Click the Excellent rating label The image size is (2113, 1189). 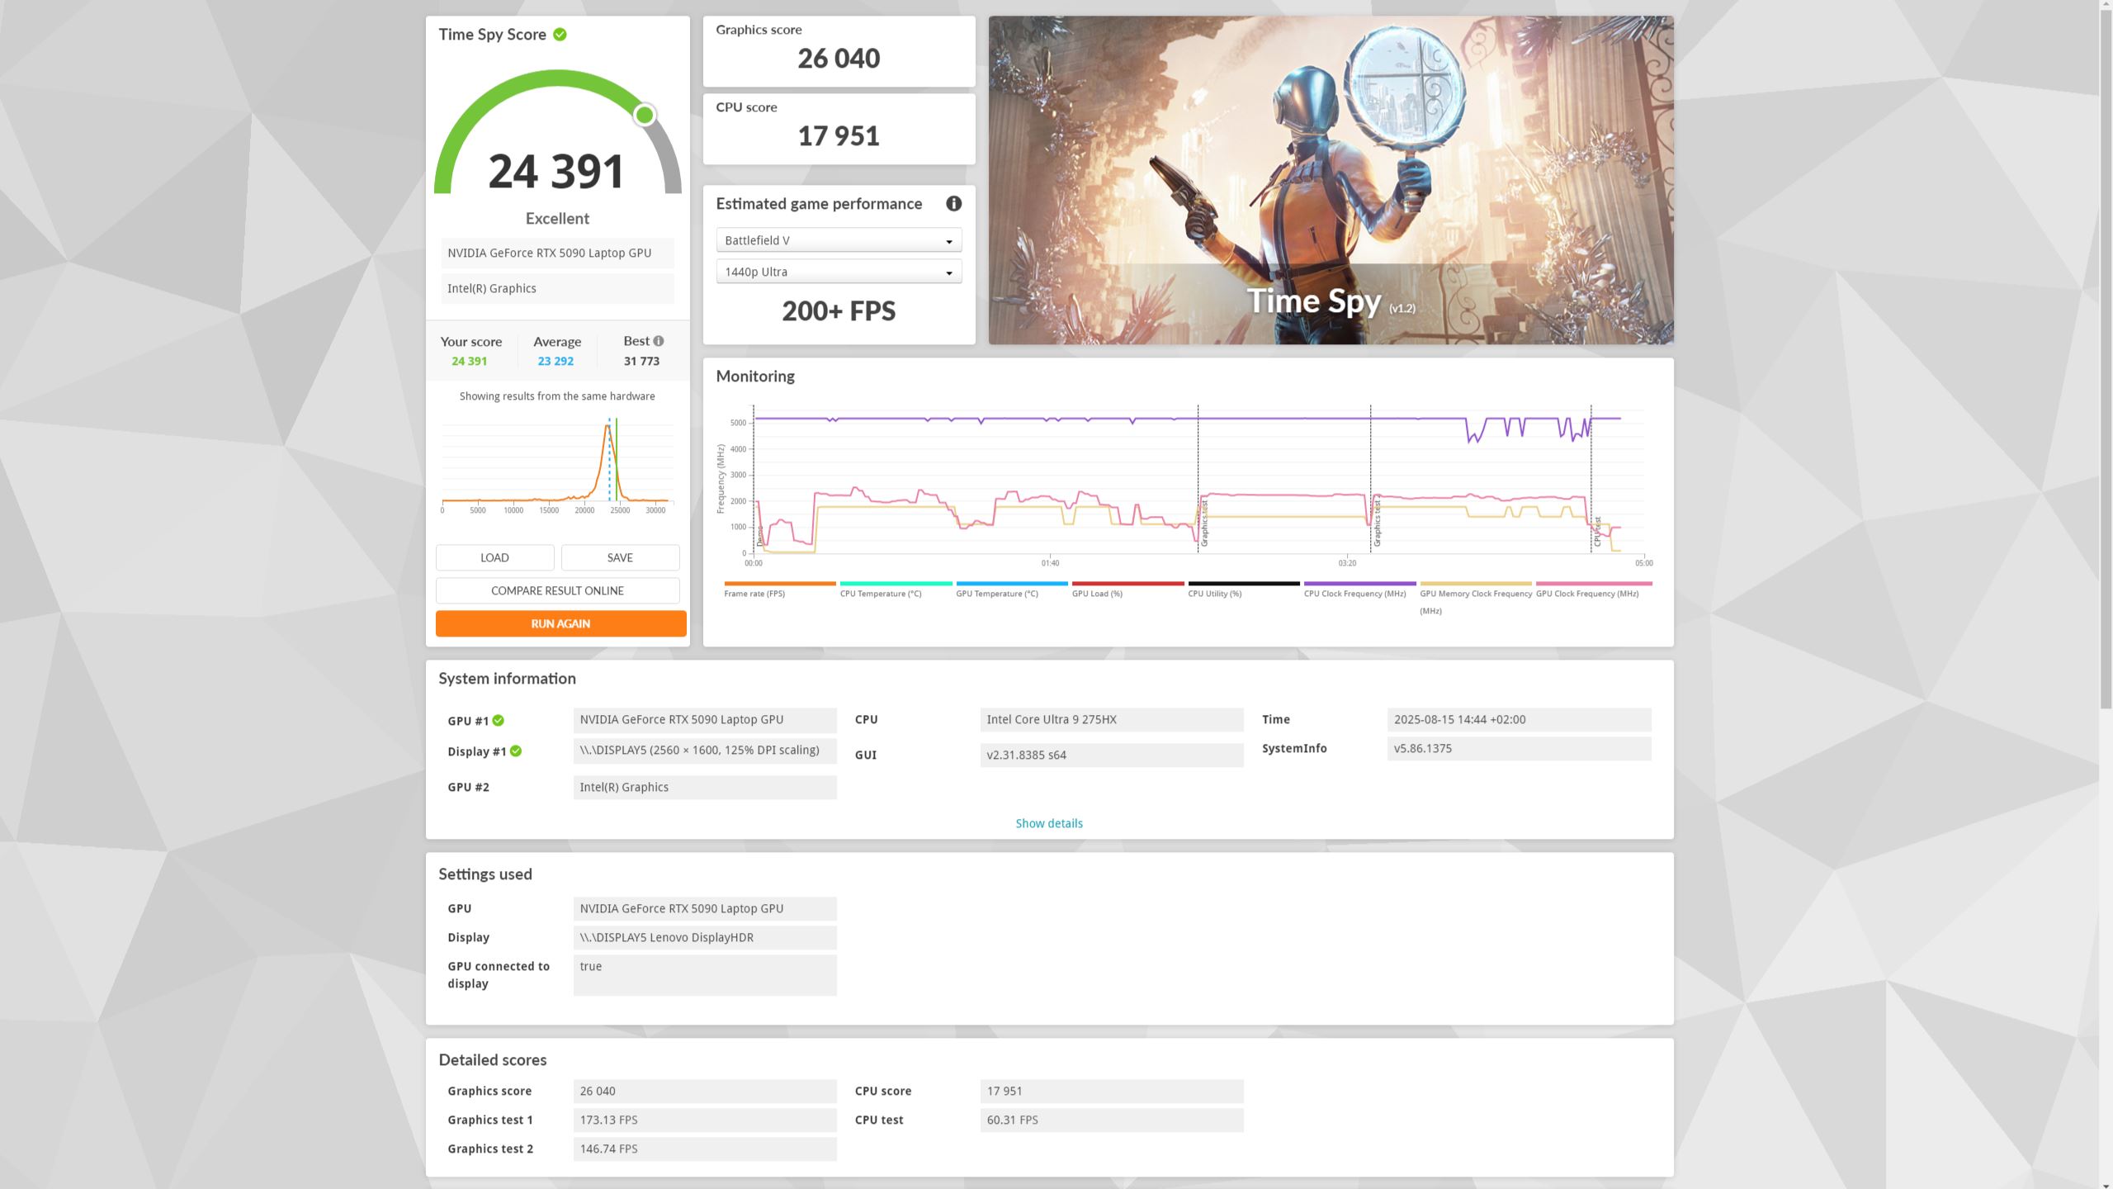click(557, 219)
